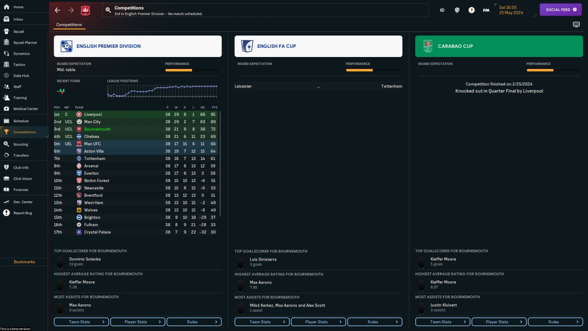
Task: Click the Carabao Cup performance bar
Action: [x=554, y=70]
